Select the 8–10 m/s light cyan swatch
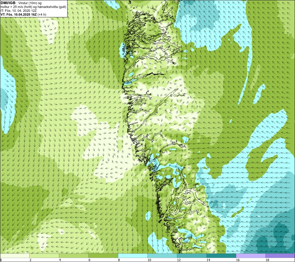The image size is (295, 262). pos(133,256)
